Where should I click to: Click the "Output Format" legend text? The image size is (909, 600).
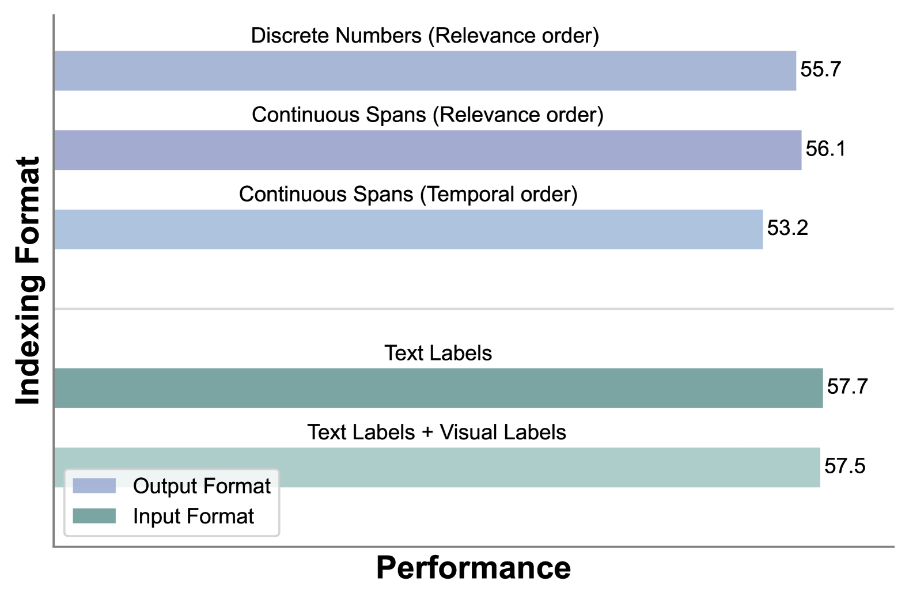point(202,486)
